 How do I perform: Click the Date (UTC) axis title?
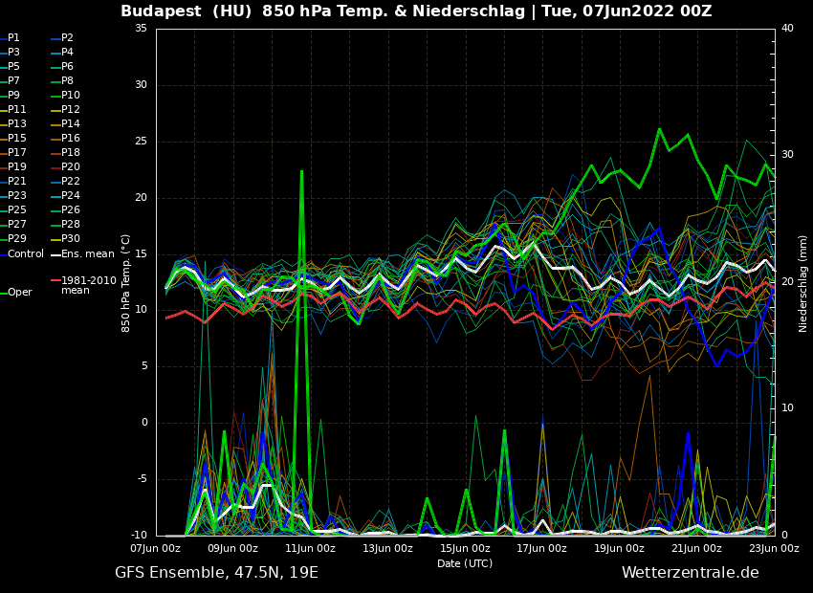tap(465, 564)
